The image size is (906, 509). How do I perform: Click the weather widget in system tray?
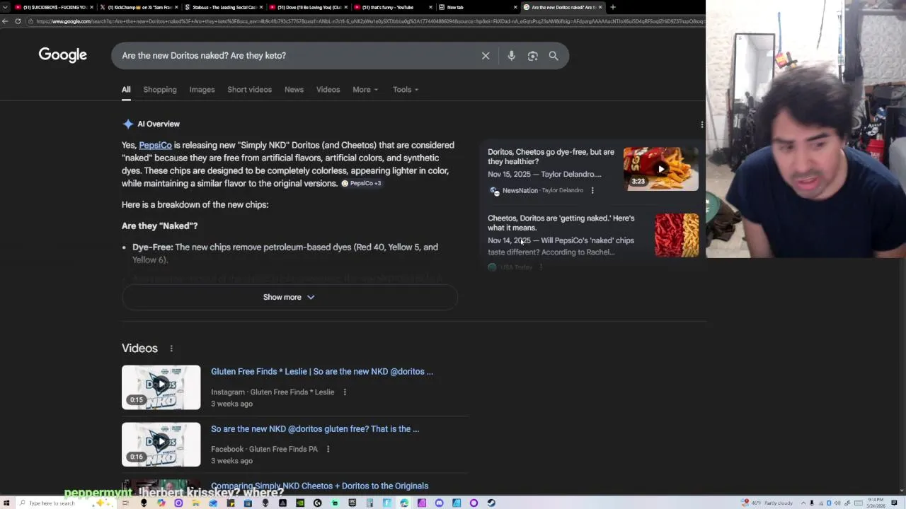pos(767,503)
